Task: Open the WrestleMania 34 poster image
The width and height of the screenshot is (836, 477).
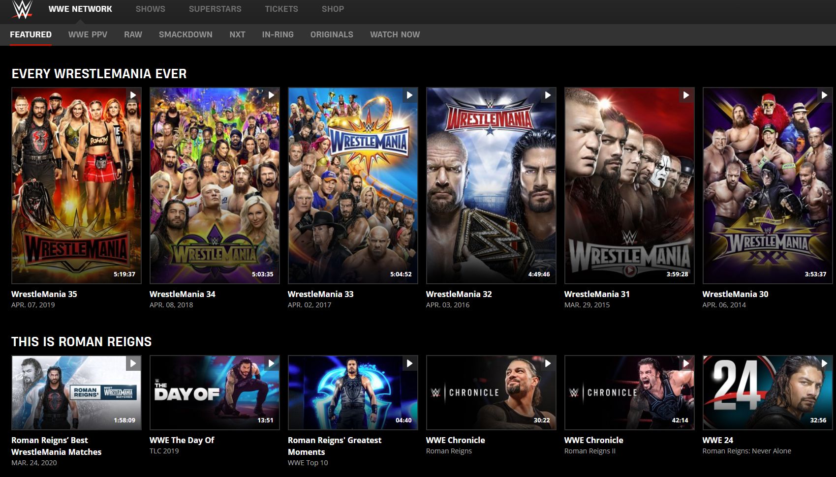Action: 215,185
